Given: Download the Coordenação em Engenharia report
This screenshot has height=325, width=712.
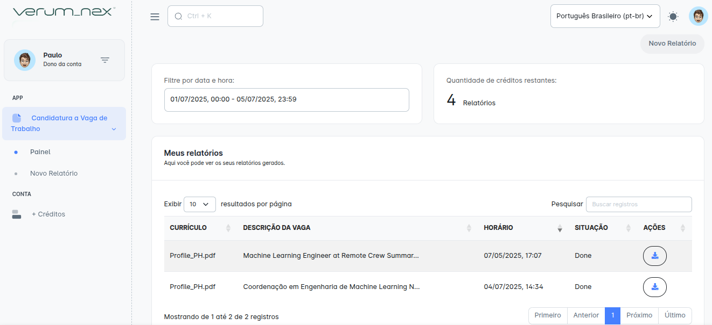Looking at the screenshot, I should coord(654,287).
